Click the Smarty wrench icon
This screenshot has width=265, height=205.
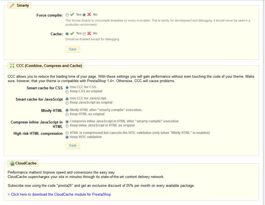[x=12, y=5]
